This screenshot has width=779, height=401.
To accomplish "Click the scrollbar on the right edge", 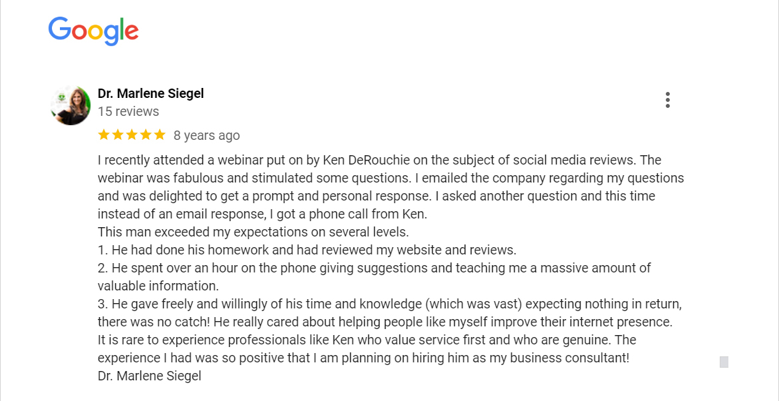I will (723, 362).
